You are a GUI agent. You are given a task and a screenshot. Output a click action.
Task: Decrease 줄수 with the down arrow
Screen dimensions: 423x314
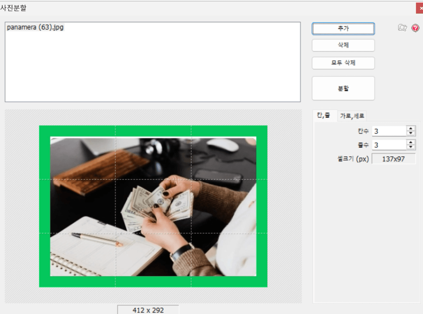coord(411,147)
